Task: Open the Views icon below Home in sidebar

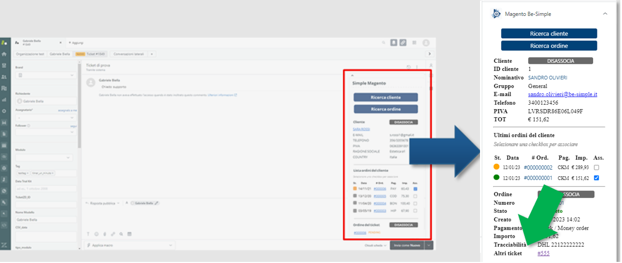Action: click(x=4, y=65)
